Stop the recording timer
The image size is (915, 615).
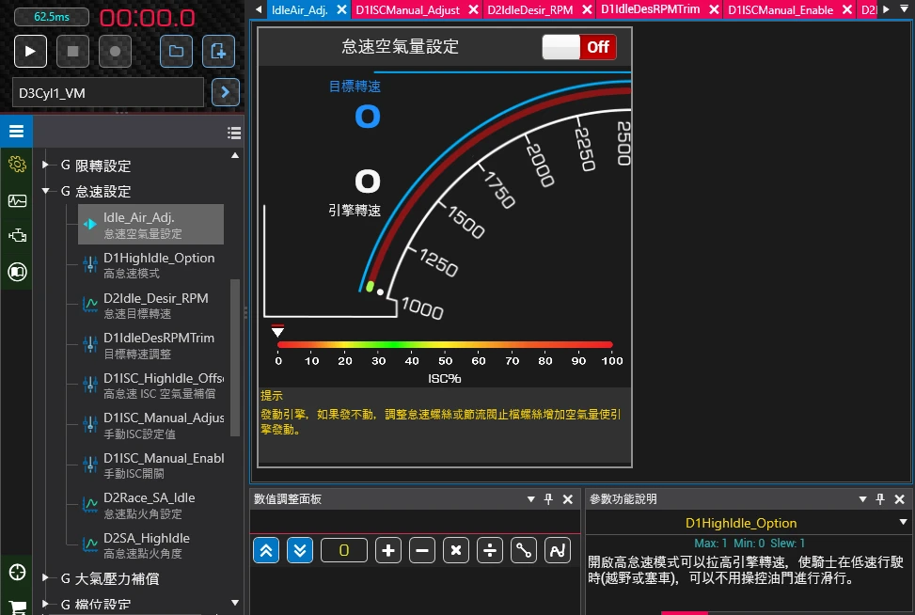(x=73, y=52)
